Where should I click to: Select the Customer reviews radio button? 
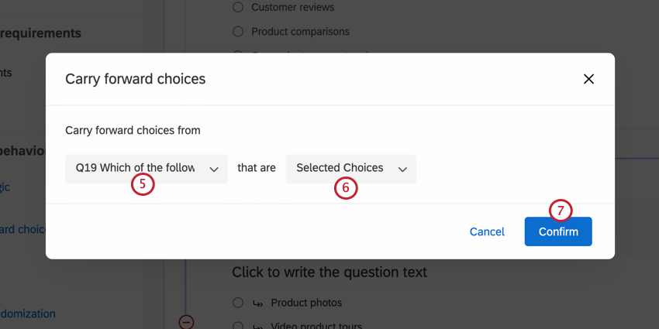[x=238, y=8]
